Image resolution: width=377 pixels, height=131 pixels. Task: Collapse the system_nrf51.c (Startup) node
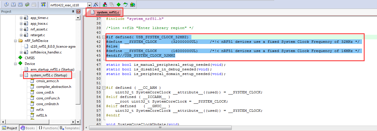pos(21,75)
